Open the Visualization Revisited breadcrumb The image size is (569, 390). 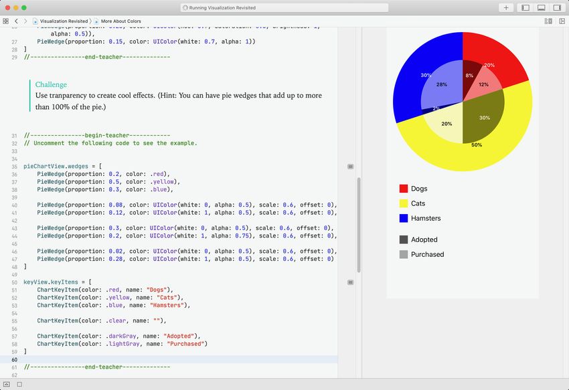pos(61,21)
